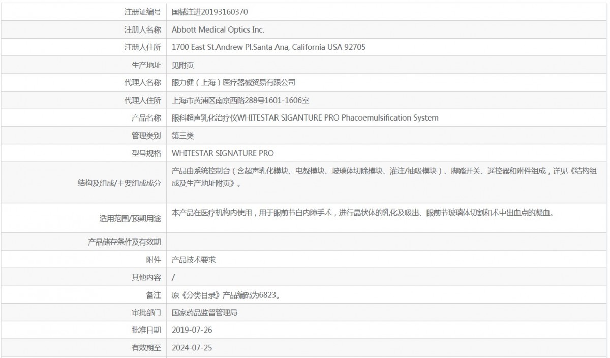Click the slash value beside 其他内容
The width and height of the screenshot is (610, 358).
click(174, 277)
